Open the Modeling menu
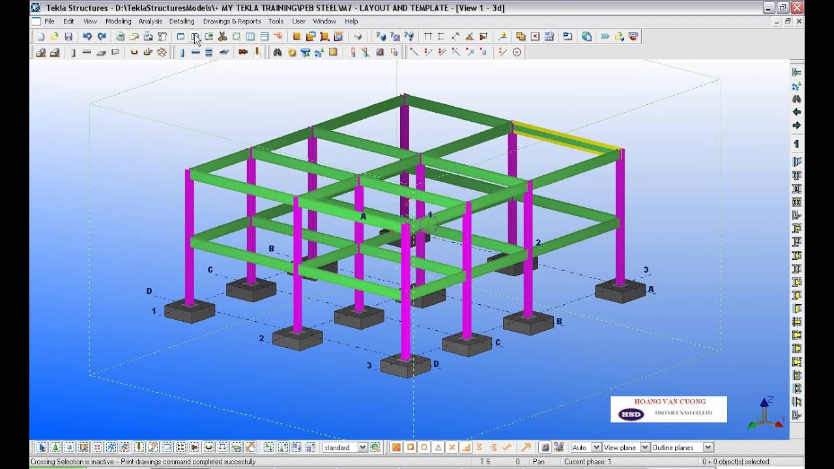Screen dimensions: 834x469 click(x=119, y=21)
